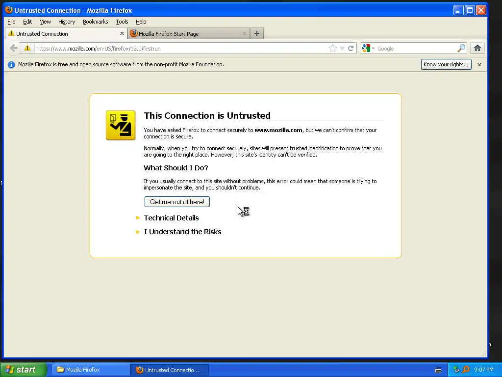Screen dimensions: 502x377
Task: Click the orange magnifier tray icon
Action: 466,370
